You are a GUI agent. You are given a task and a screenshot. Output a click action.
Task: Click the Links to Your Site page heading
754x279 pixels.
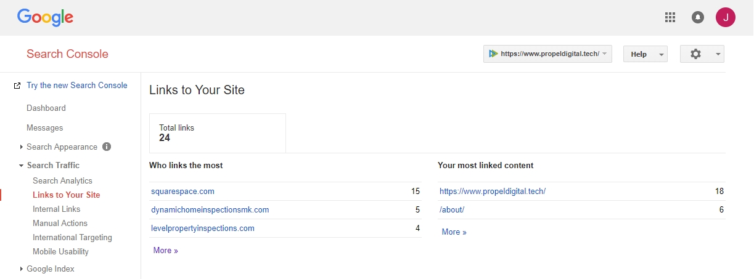point(197,90)
